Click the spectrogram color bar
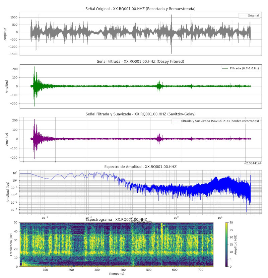The height and width of the screenshot is (278, 268). [227, 245]
